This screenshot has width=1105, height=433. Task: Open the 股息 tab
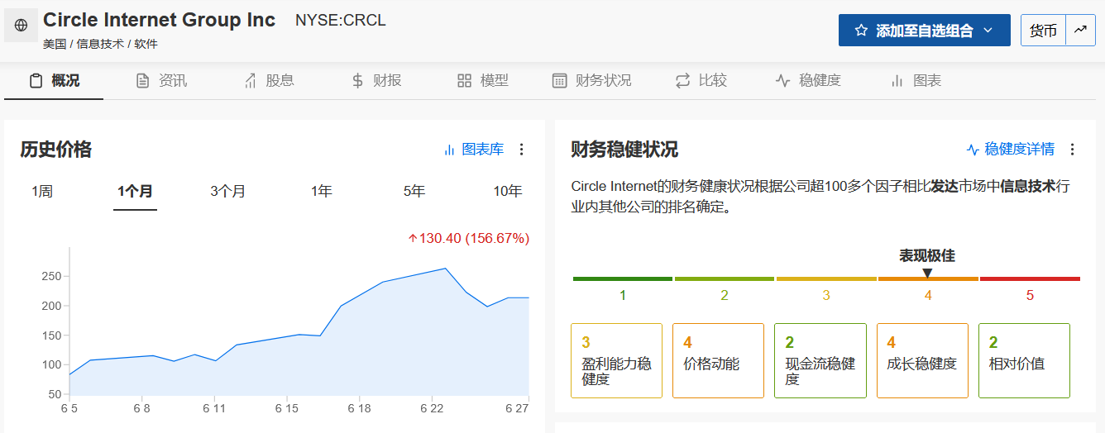[269, 80]
